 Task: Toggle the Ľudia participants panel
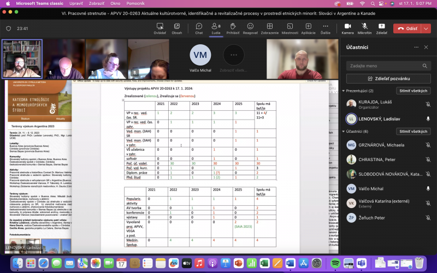[x=216, y=27]
